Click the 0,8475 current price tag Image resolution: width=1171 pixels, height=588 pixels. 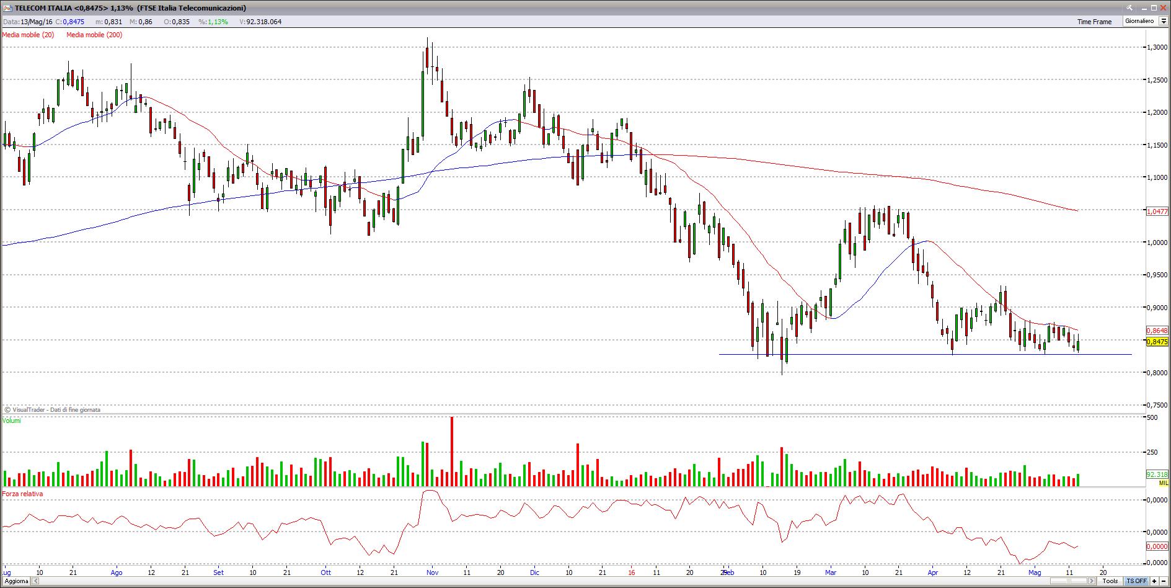click(x=1157, y=342)
